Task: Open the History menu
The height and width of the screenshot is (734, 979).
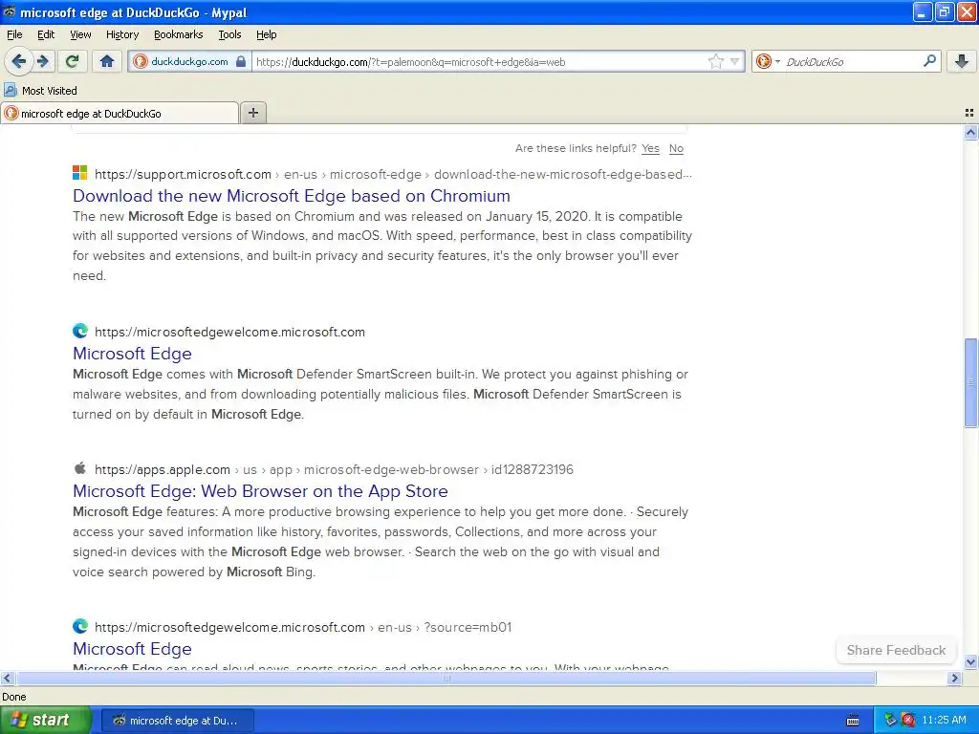Action: point(121,34)
